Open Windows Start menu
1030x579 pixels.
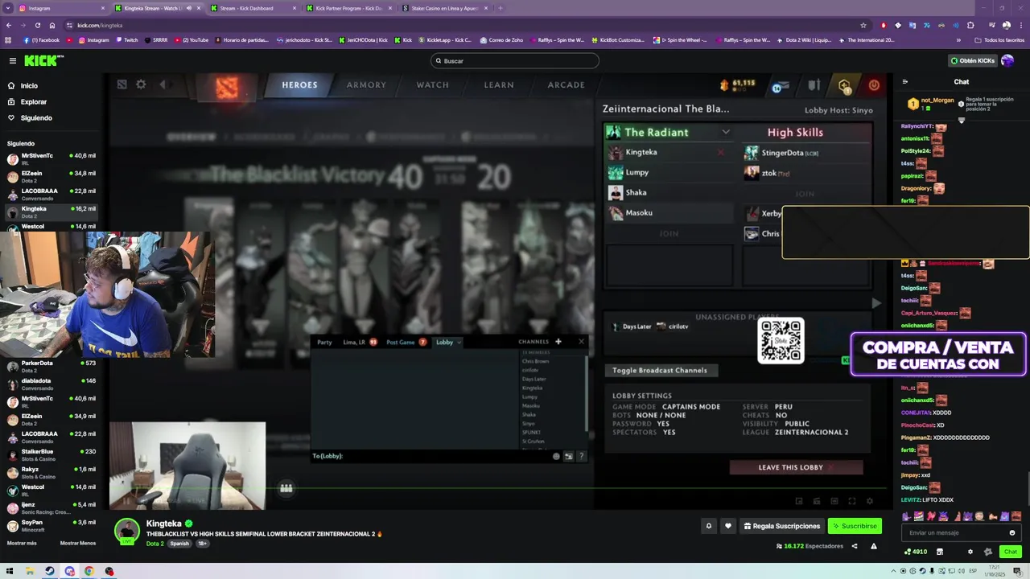[x=10, y=571]
